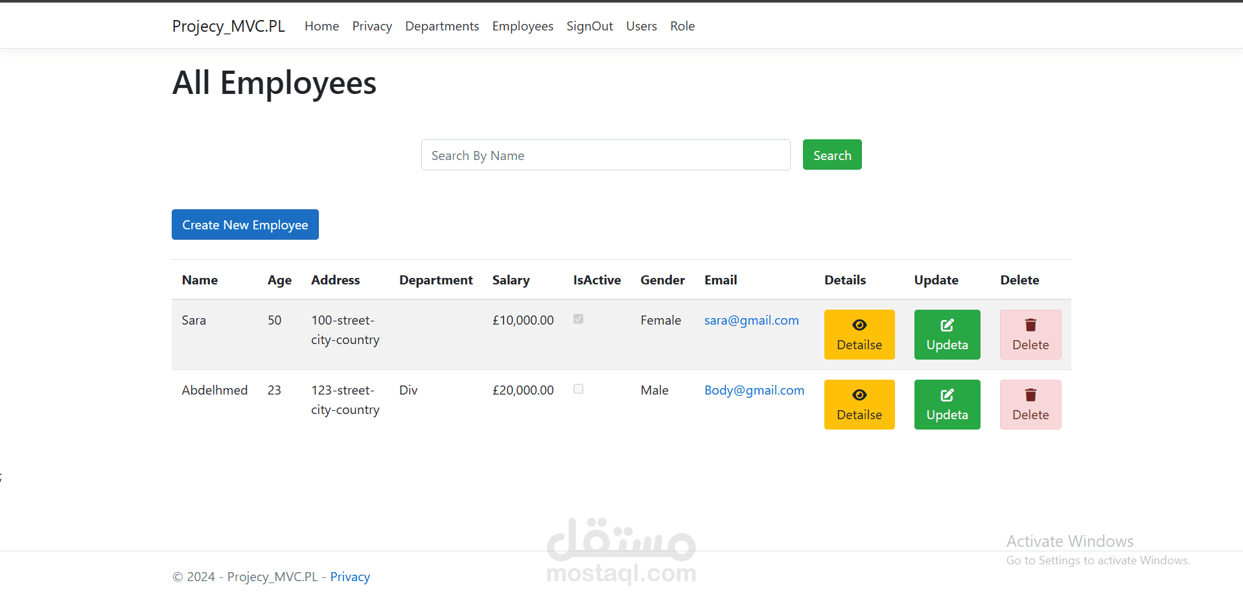
Task: Click the name cell 'Sara'
Action: pos(194,320)
